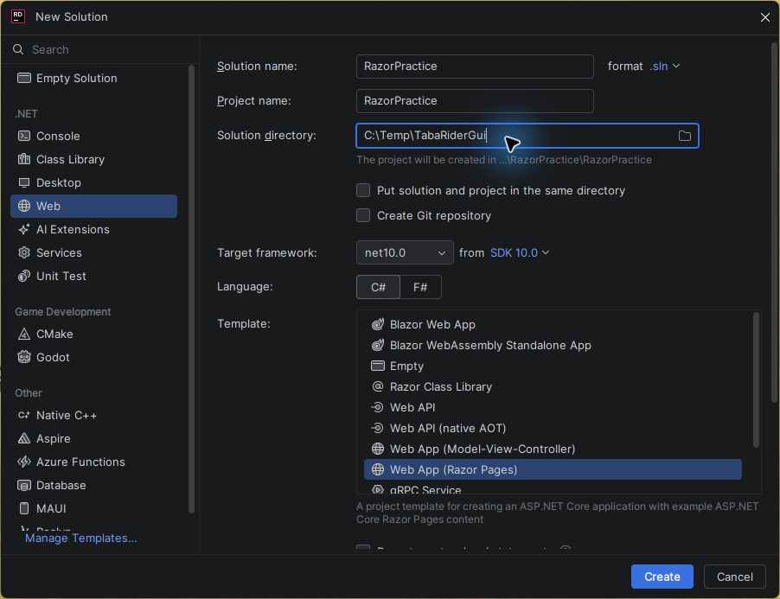Click the Solution name input field
This screenshot has height=599, width=780.
coord(475,66)
